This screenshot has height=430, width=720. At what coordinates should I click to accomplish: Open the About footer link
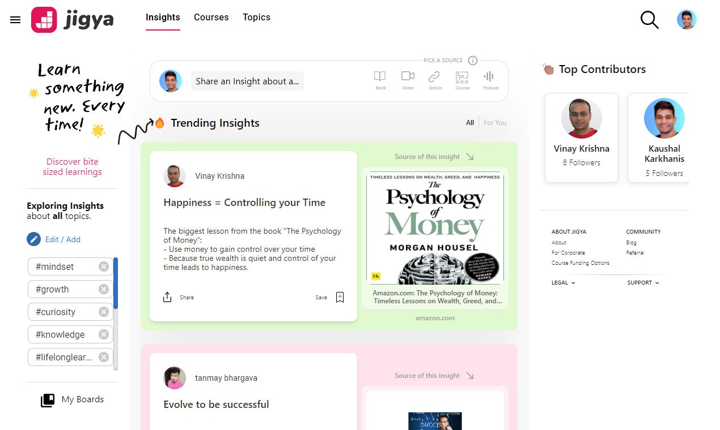559,242
